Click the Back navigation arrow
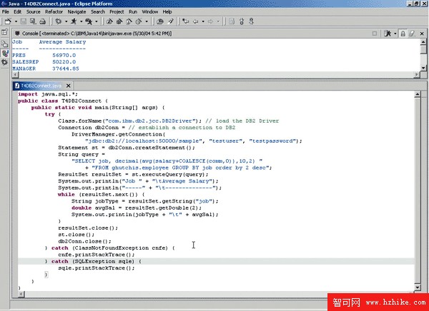 point(196,21)
